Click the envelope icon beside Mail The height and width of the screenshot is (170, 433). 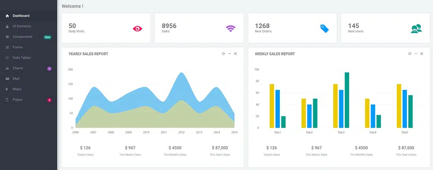(x=7, y=79)
